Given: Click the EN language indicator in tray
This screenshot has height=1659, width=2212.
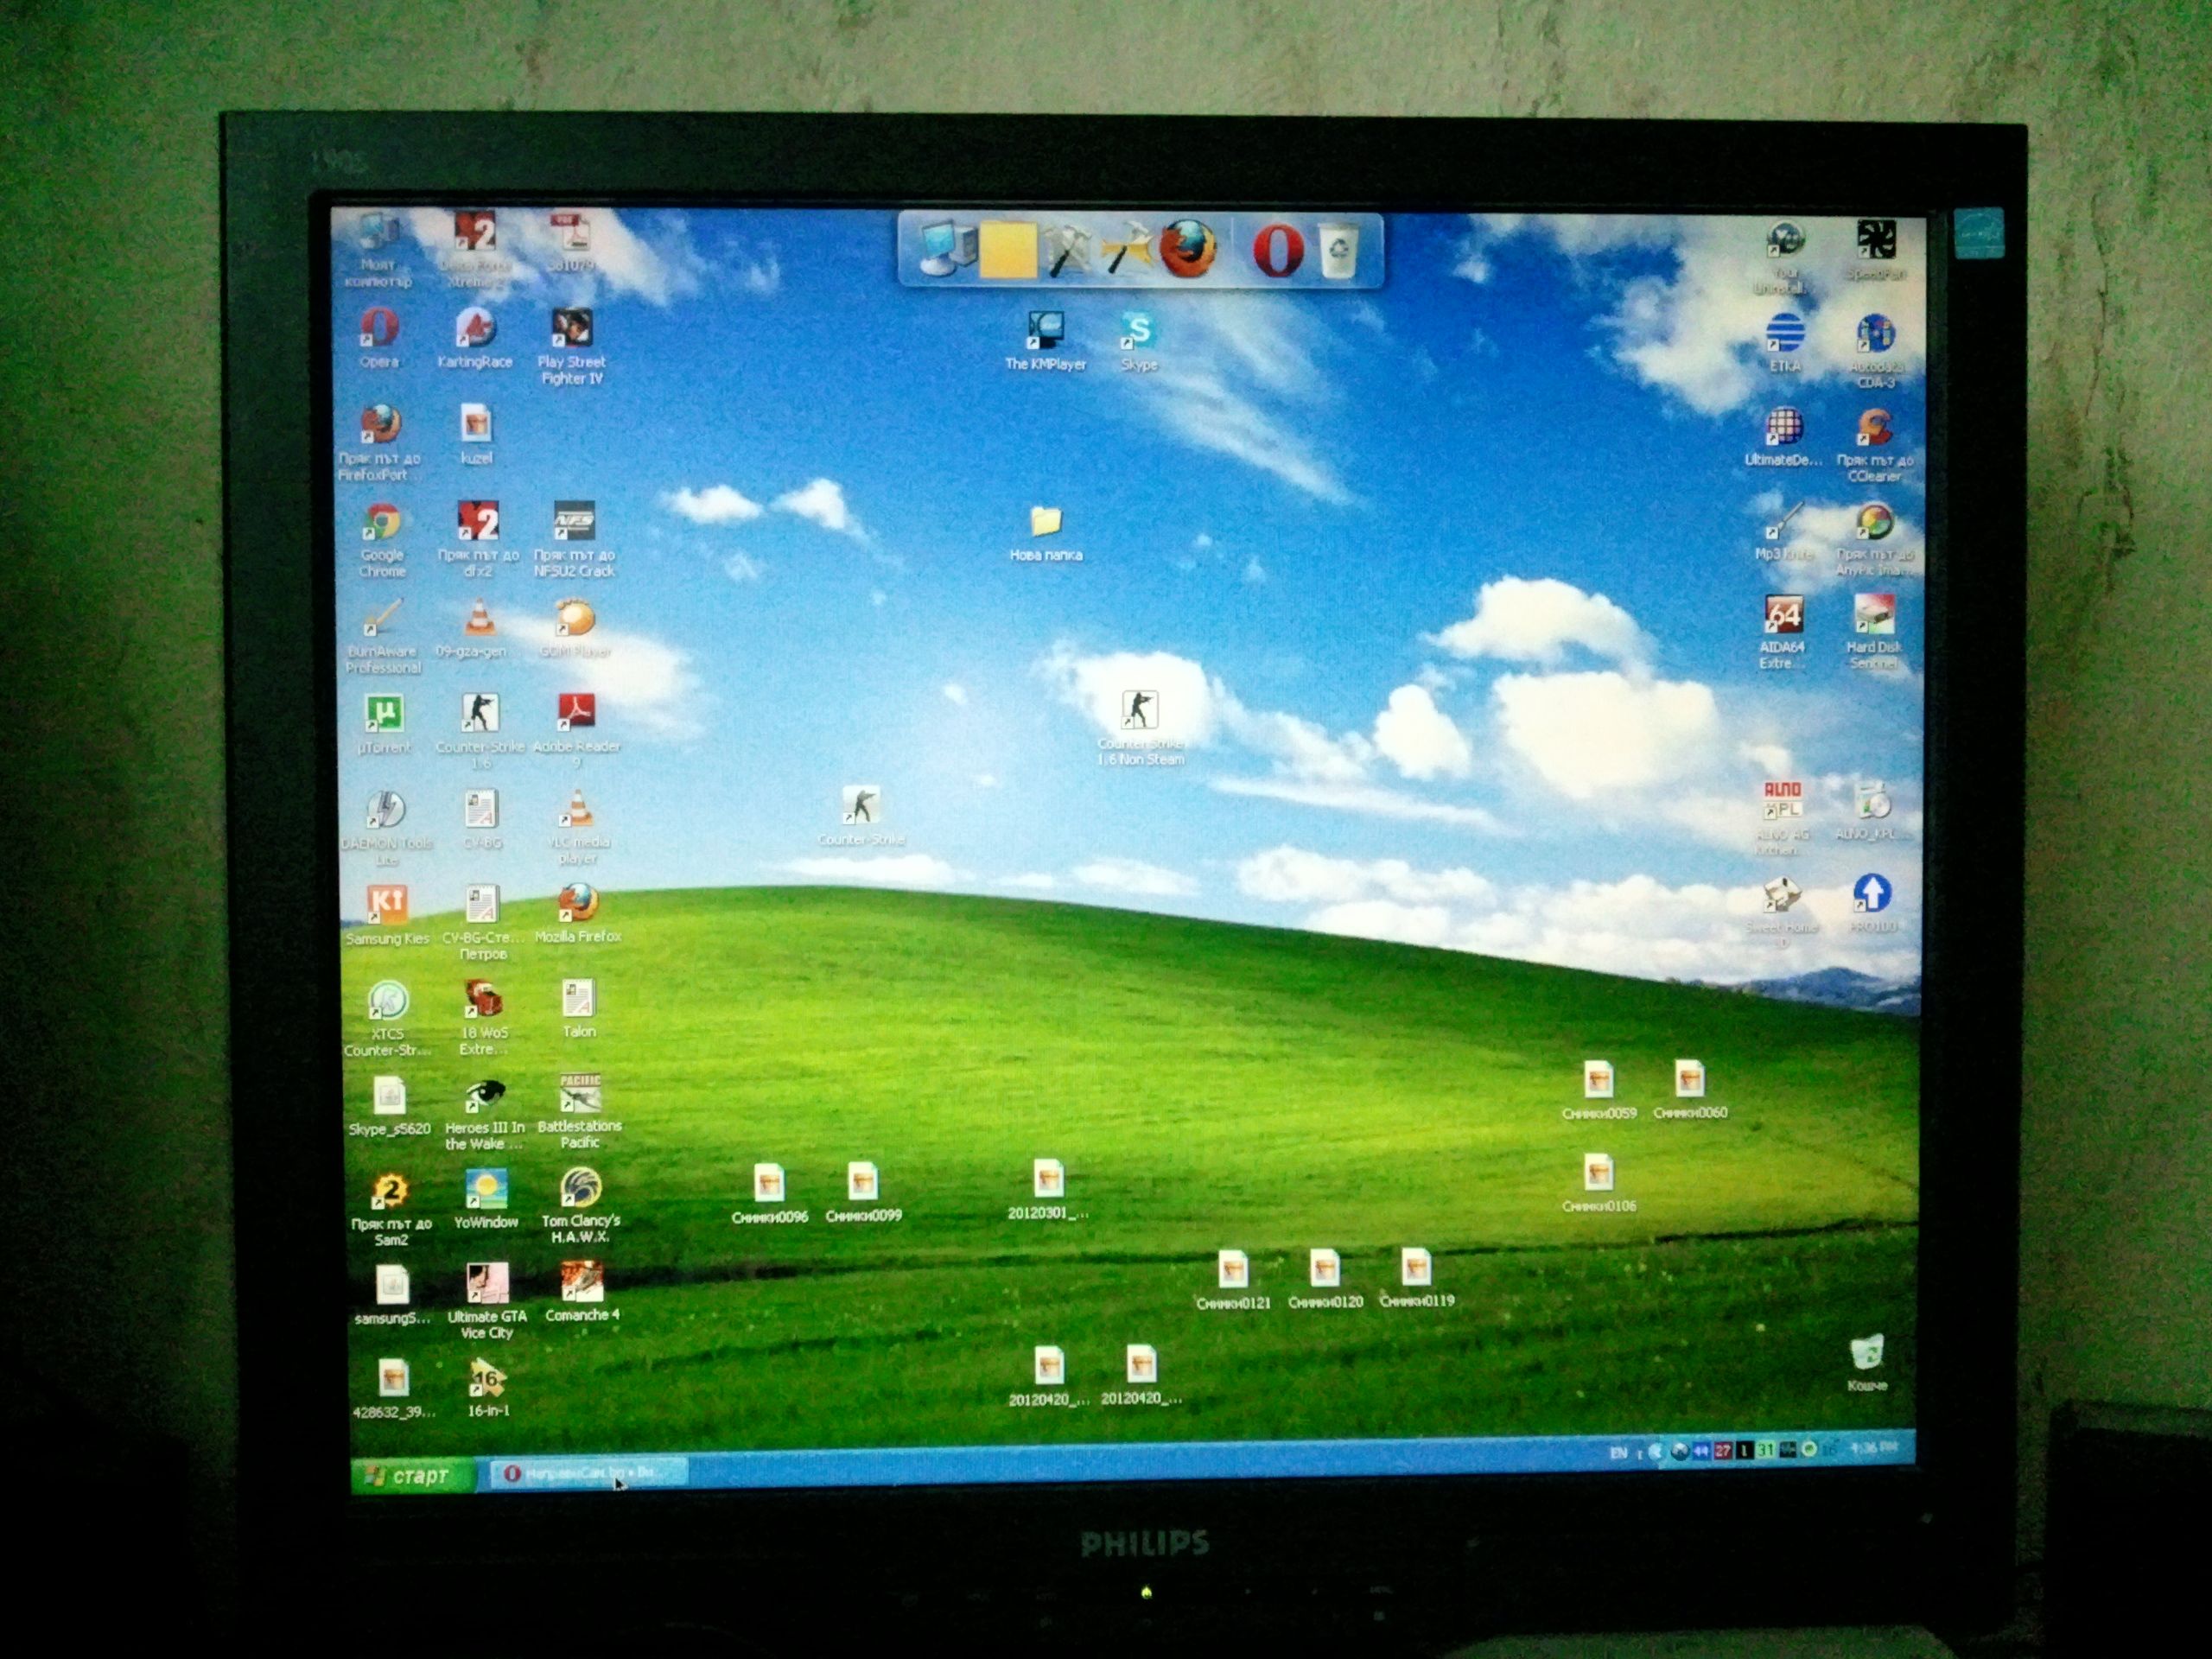Looking at the screenshot, I should [x=1618, y=1453].
